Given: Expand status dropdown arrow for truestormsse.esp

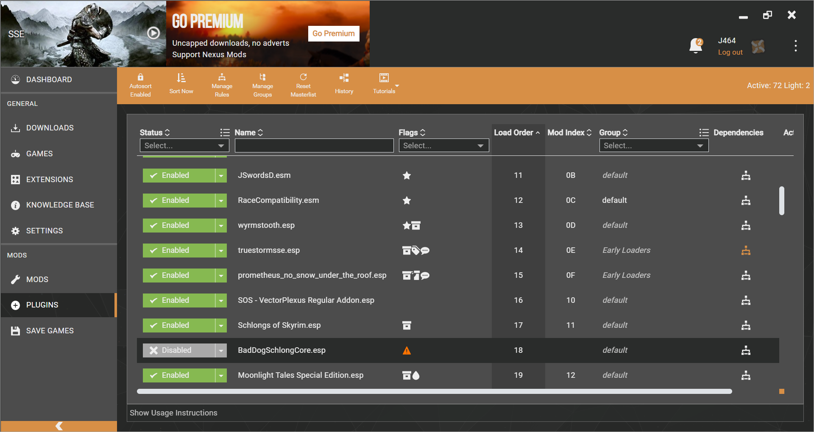Looking at the screenshot, I should click(221, 250).
